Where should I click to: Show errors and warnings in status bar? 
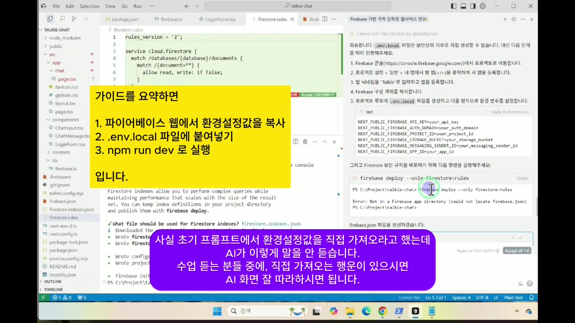coord(62,297)
